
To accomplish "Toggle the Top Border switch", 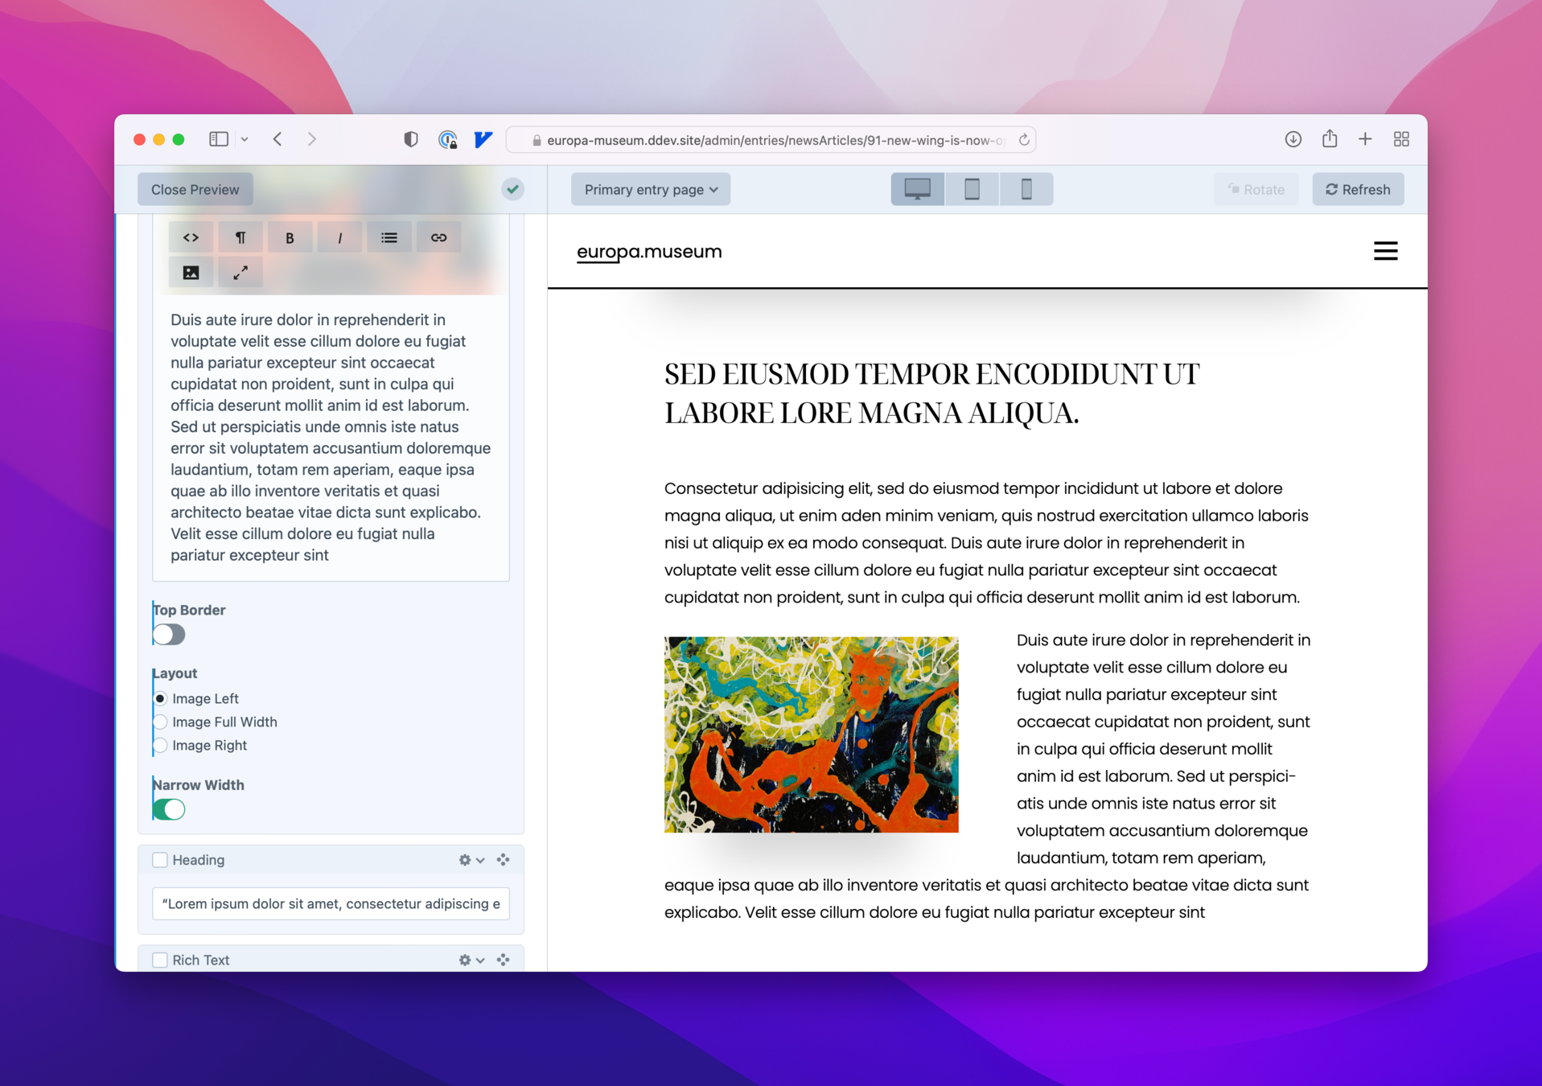I will point(169,635).
